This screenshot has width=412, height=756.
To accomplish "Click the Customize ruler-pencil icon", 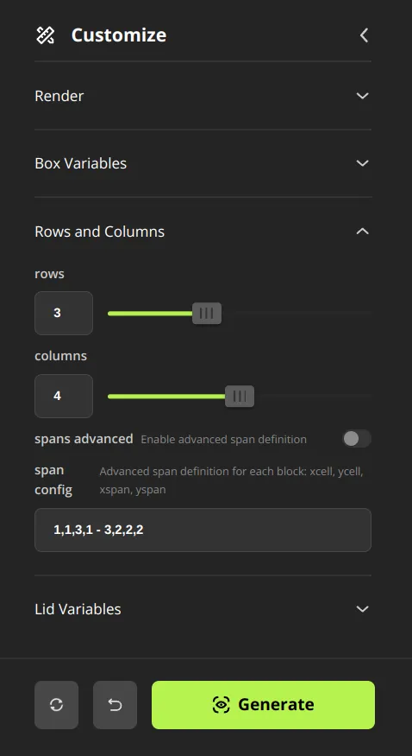I will point(46,35).
